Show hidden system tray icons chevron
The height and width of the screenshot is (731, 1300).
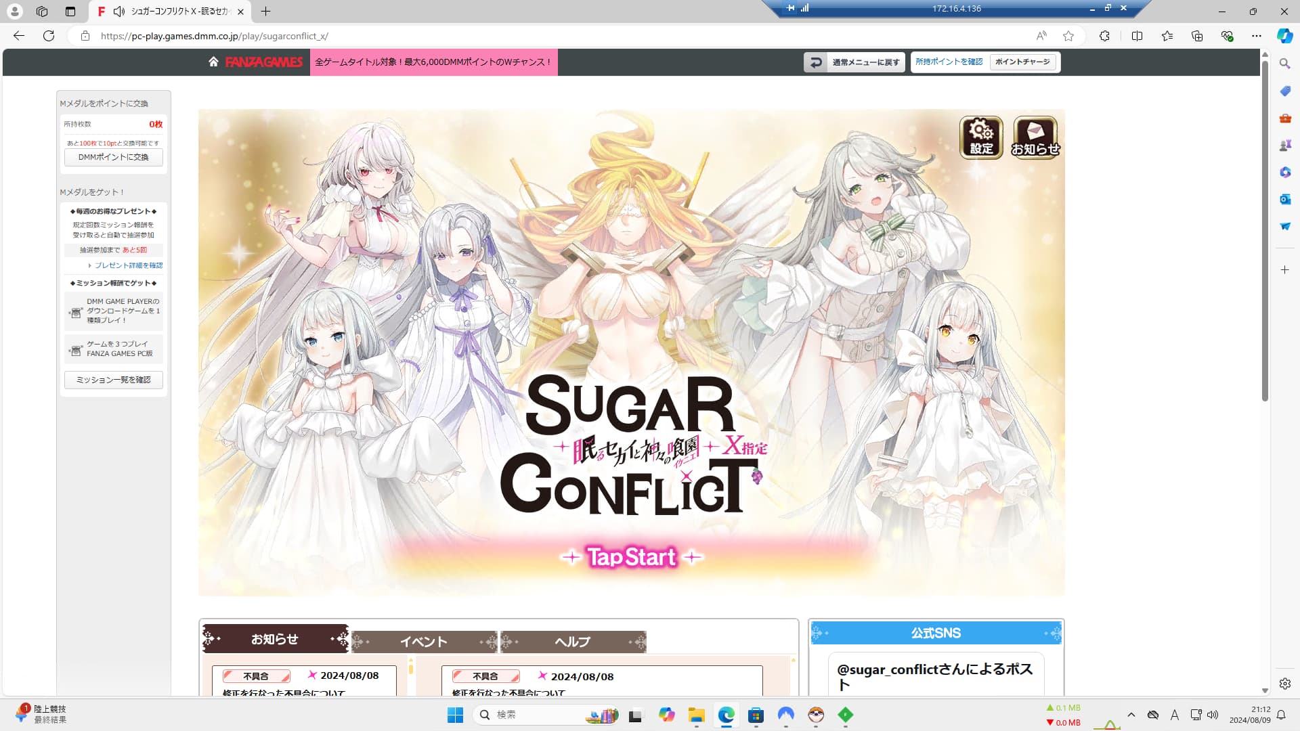point(1131,715)
